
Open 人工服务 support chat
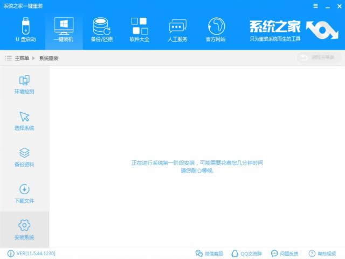(177, 30)
